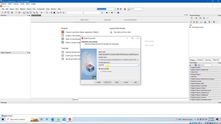Image resolution: width=221 pixels, height=124 pixels.
Task: Select the Model View tab in Project Manager
Action: click(201, 60)
